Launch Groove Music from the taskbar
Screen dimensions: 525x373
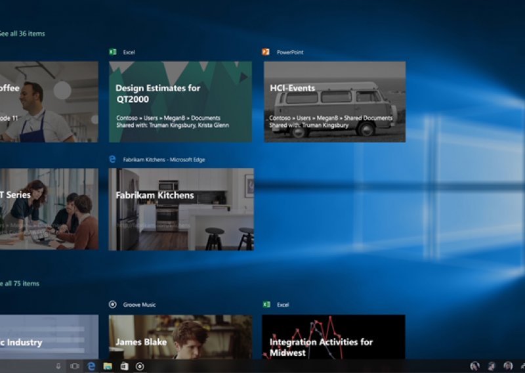[x=140, y=366]
